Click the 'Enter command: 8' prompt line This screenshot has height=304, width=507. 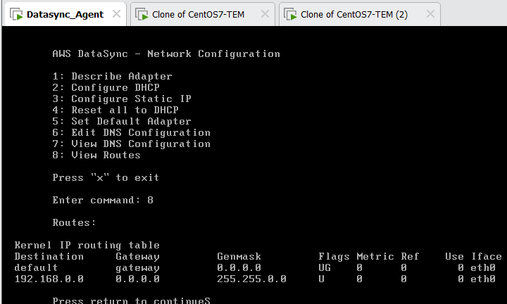103,200
